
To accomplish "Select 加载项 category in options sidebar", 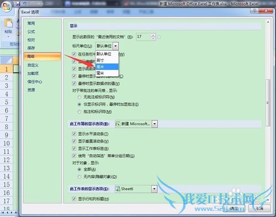I will pyautogui.click(x=33, y=73).
